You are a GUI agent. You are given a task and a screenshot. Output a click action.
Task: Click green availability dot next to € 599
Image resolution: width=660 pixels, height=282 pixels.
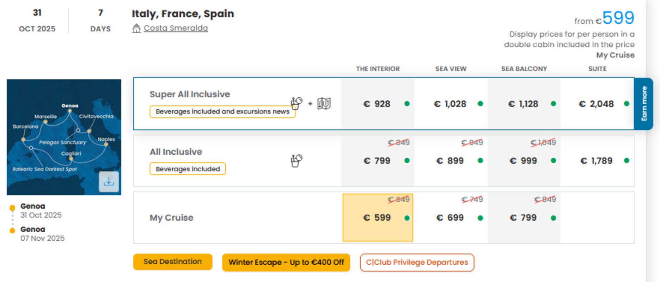click(407, 218)
